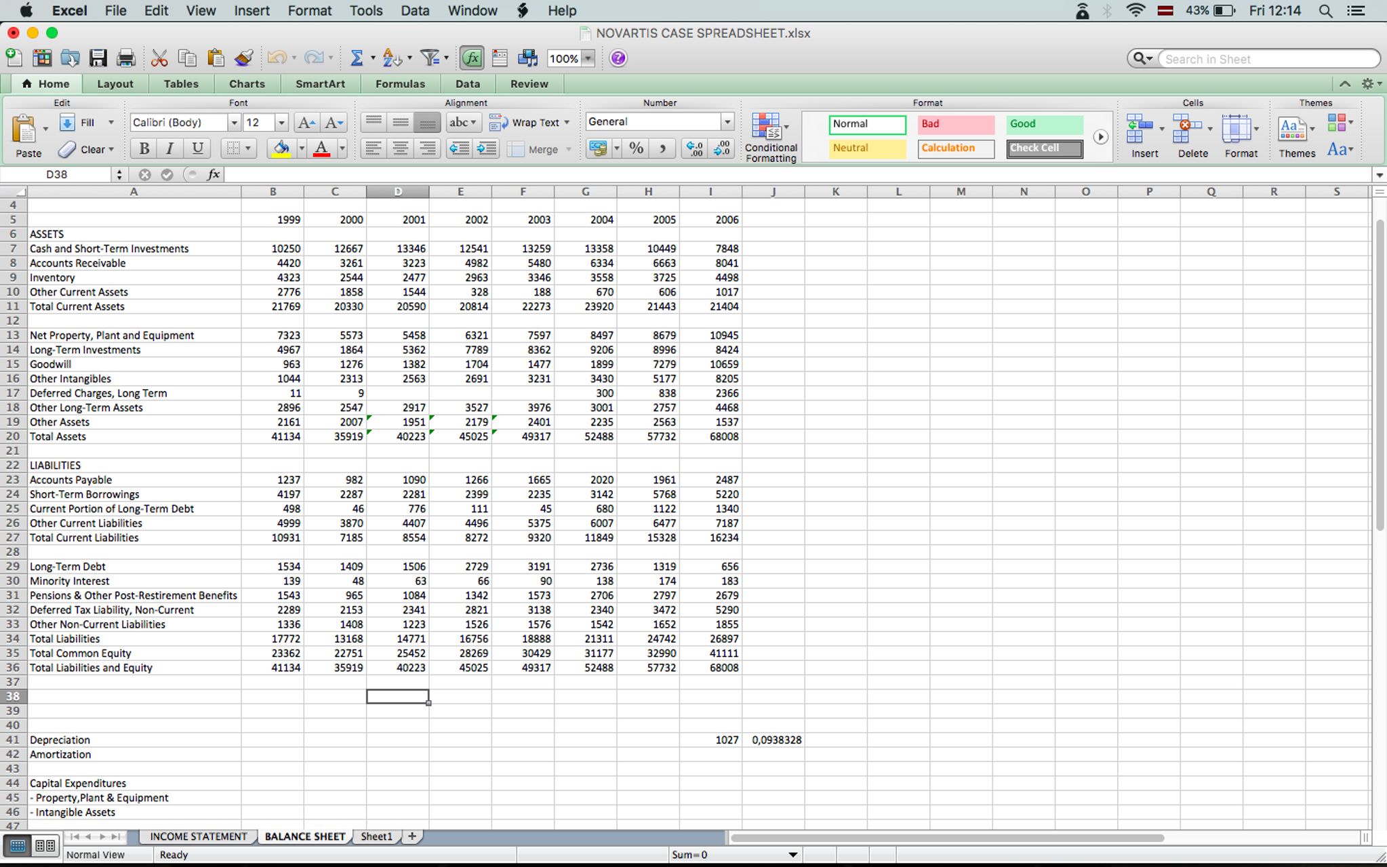Toggle Underline formatting
Viewport: 1387px width, 867px height.
tap(197, 148)
